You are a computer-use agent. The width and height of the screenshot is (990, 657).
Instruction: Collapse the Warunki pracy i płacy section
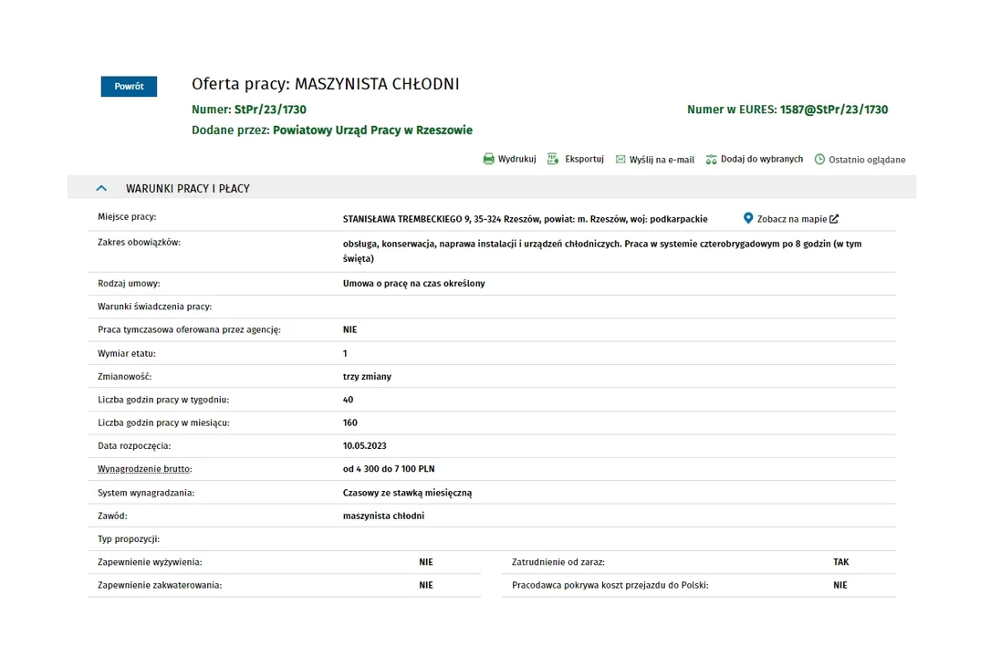click(101, 188)
